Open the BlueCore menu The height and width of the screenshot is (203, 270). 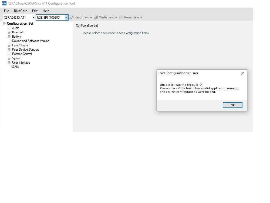21,11
